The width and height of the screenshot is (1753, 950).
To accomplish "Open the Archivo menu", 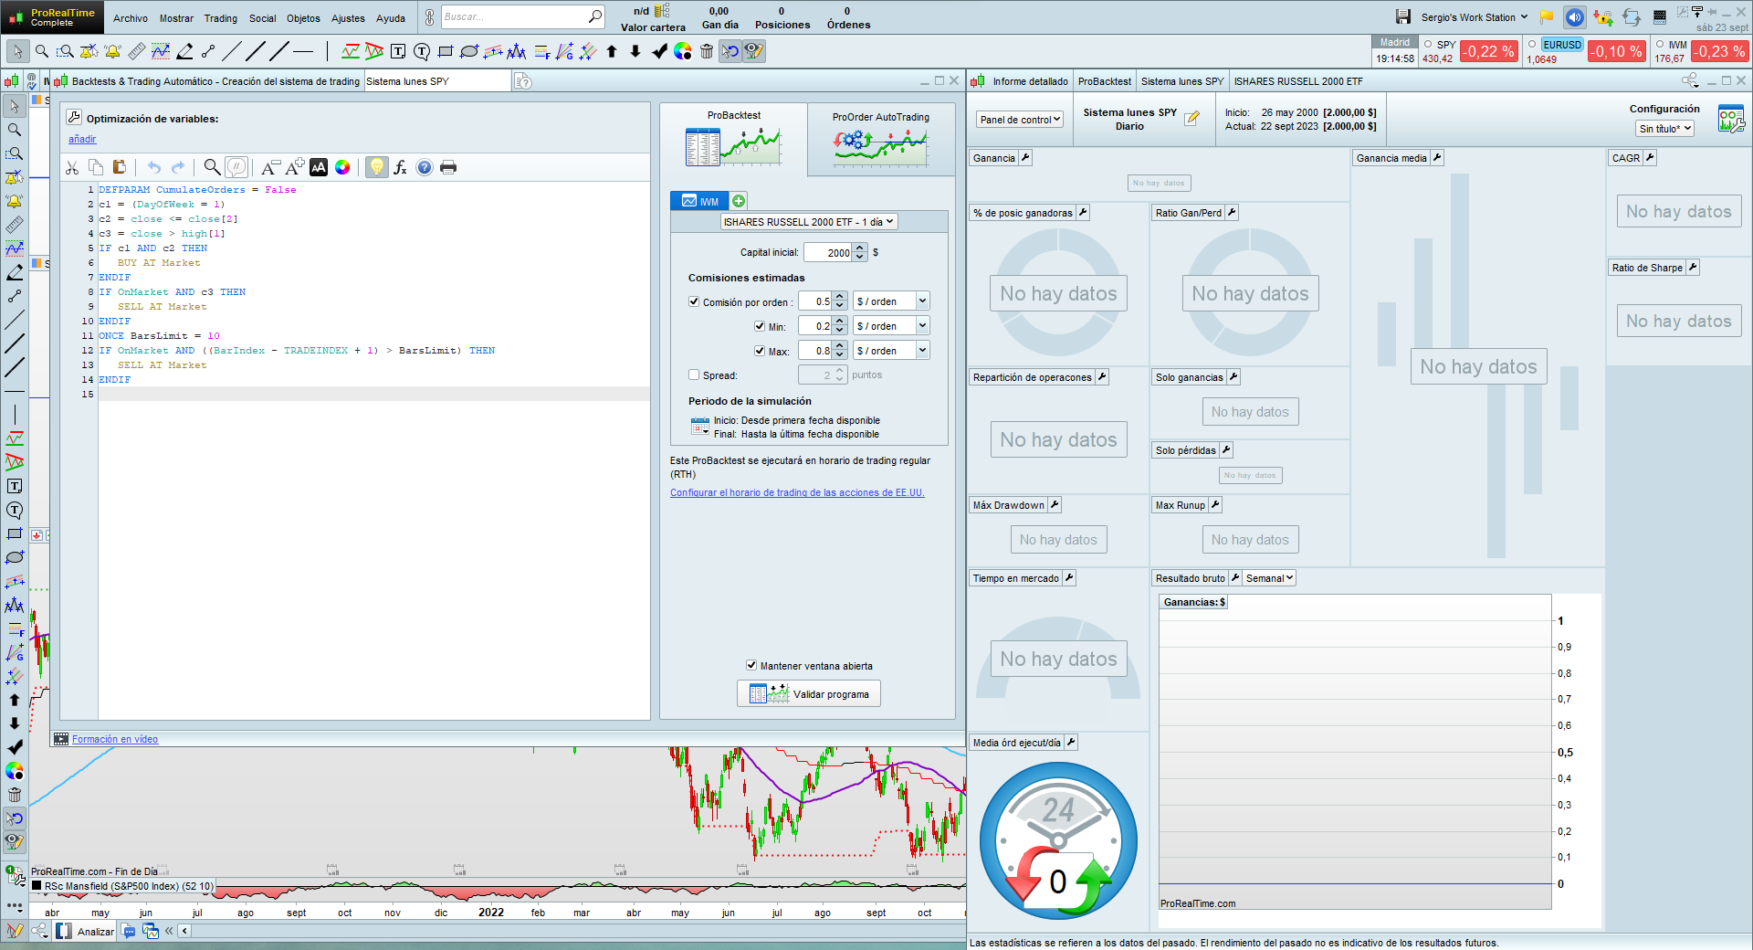I will [131, 18].
